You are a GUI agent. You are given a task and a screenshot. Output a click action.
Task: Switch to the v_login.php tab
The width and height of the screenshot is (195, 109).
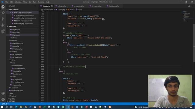tap(62, 6)
